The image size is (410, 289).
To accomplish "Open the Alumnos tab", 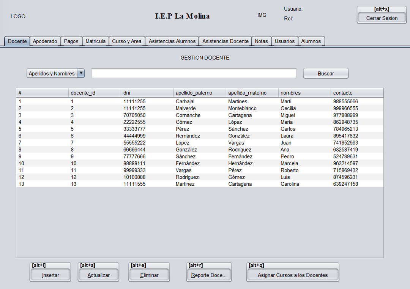I will click(x=311, y=41).
